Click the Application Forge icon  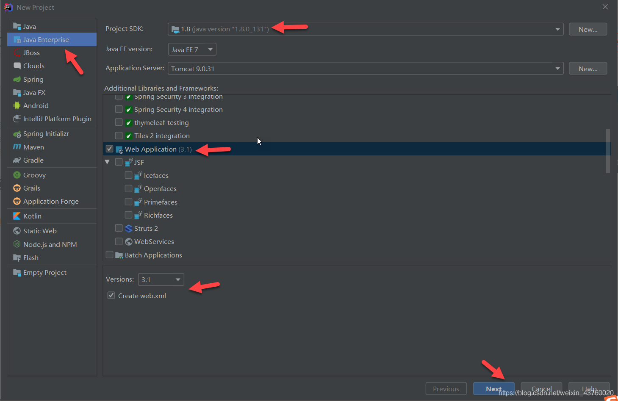tap(17, 201)
